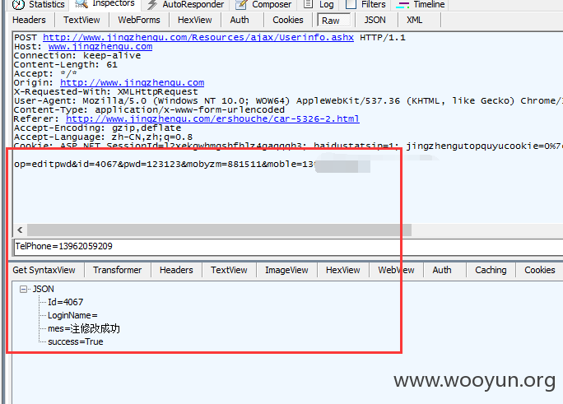The width and height of the screenshot is (563, 404).
Task: Click the Content-Length: 61 header line
Action: tap(65, 64)
